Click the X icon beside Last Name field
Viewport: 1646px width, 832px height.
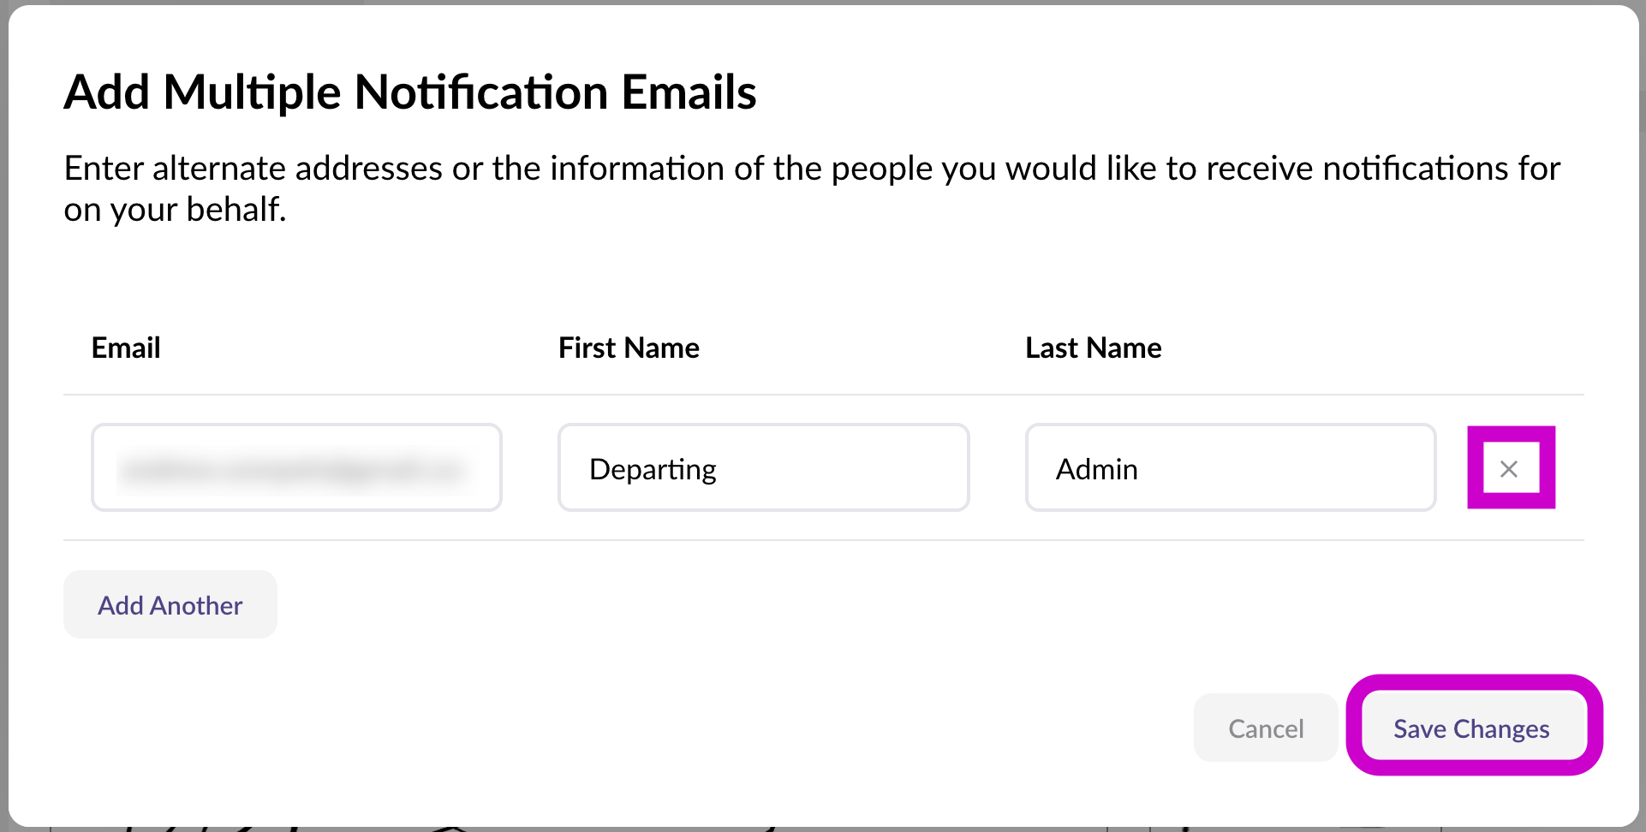[x=1509, y=468]
